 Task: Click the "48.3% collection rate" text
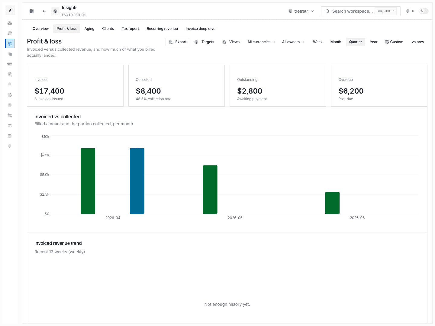click(x=153, y=99)
